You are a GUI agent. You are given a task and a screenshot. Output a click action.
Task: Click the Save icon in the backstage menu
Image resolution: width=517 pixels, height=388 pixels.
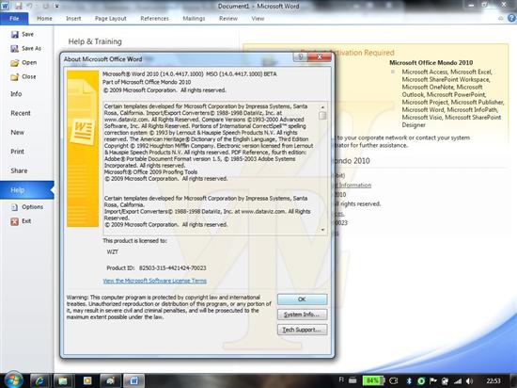(x=15, y=34)
